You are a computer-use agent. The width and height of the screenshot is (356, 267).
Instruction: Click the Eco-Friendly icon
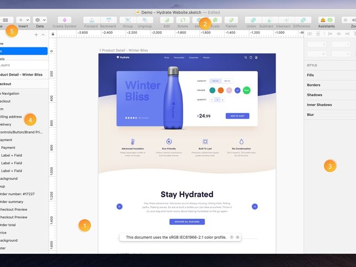(x=169, y=142)
